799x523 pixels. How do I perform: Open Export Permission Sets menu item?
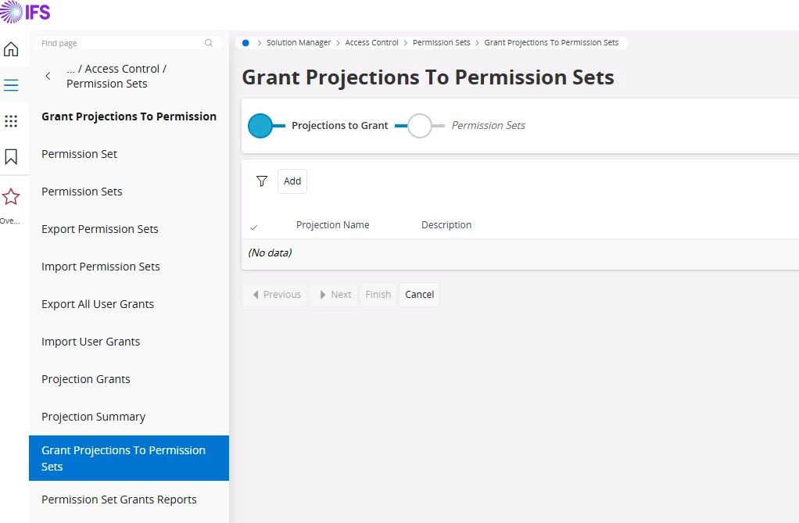click(x=100, y=229)
